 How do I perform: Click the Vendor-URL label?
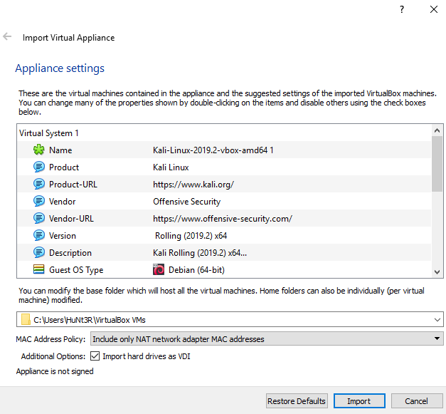click(71, 219)
